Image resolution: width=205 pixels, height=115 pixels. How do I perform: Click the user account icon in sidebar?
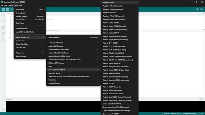(3, 109)
